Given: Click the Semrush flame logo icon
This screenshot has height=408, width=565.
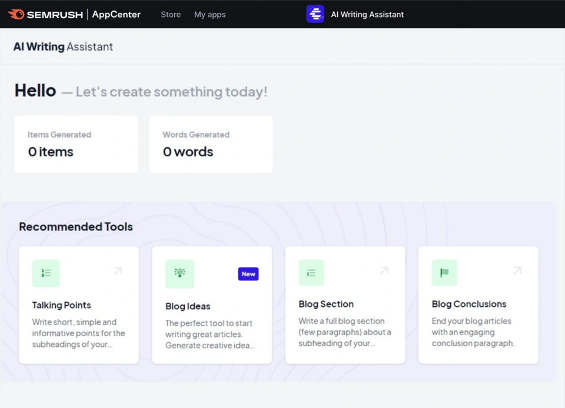Looking at the screenshot, I should click(x=16, y=14).
